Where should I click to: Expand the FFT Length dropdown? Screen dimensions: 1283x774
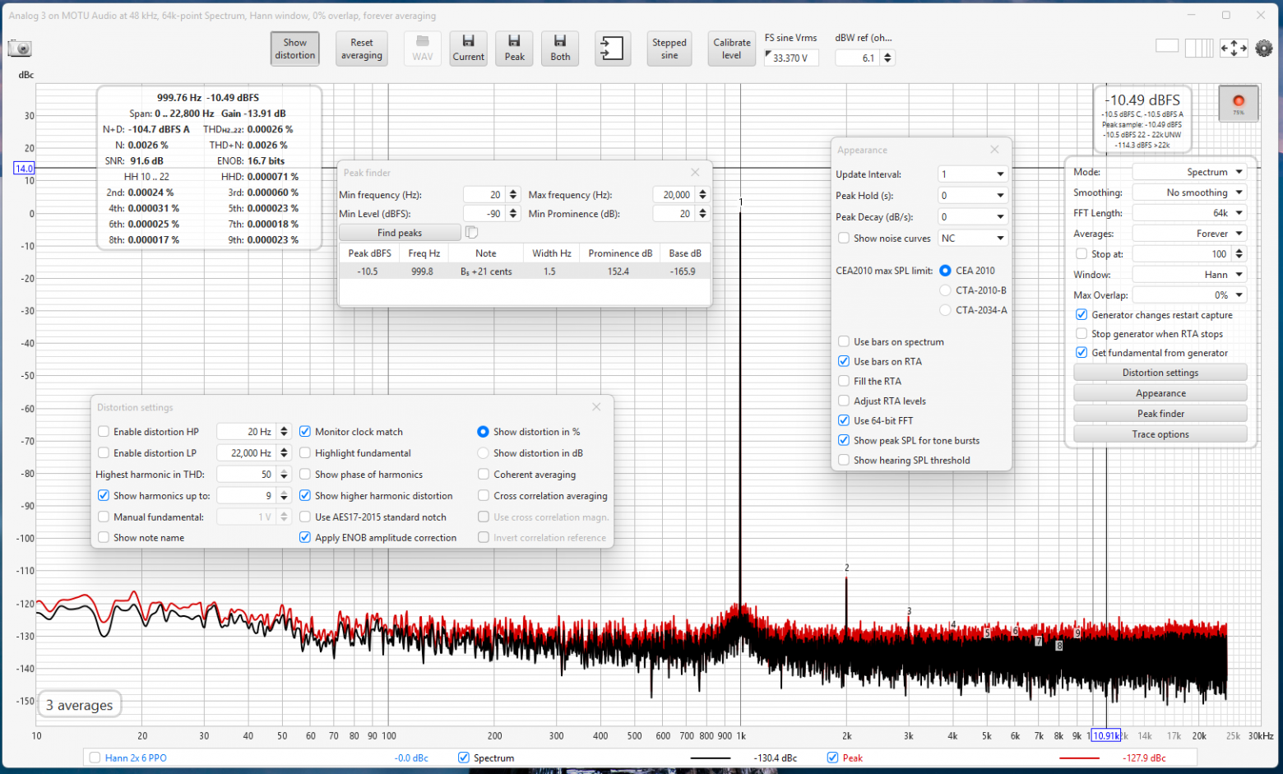click(x=1189, y=213)
